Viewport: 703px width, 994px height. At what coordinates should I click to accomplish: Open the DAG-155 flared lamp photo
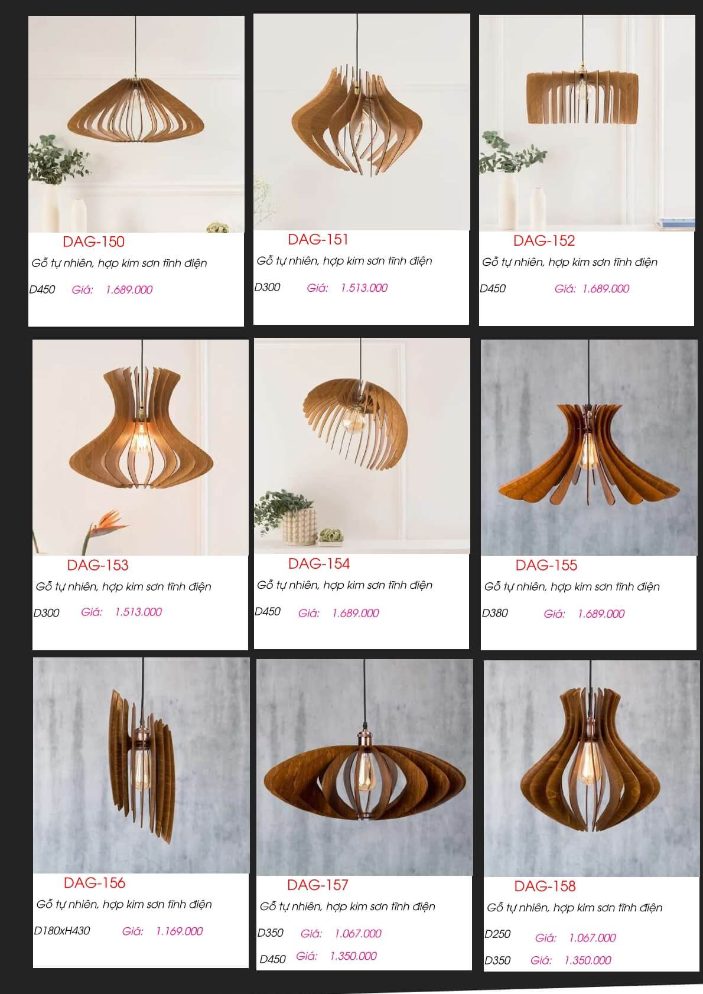589,448
